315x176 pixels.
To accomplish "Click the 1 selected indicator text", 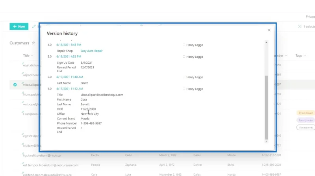I will [309, 26].
